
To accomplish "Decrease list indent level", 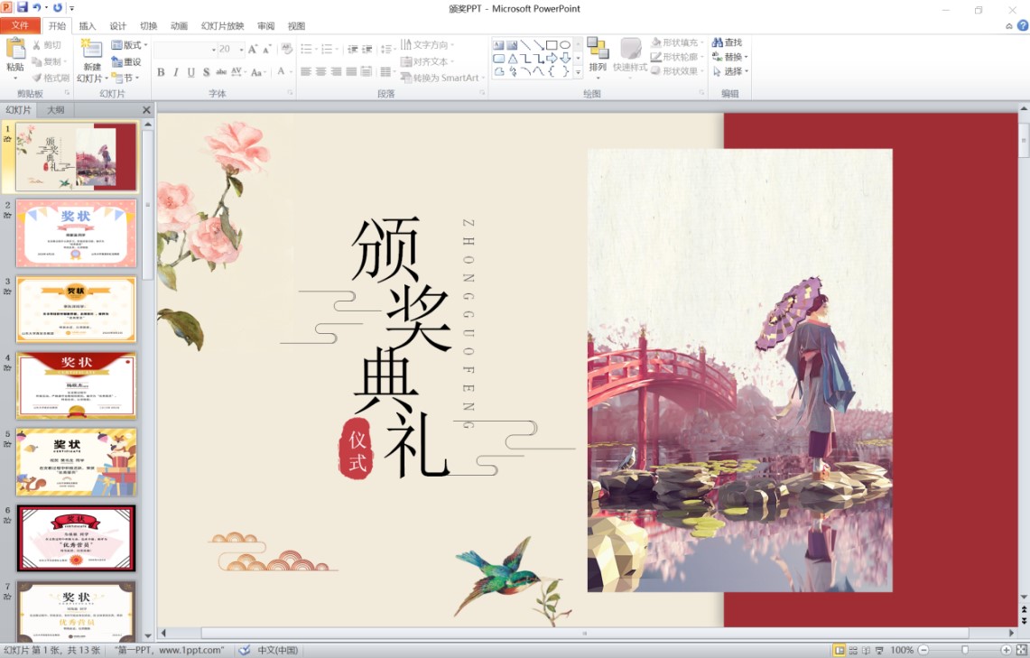I will click(353, 50).
